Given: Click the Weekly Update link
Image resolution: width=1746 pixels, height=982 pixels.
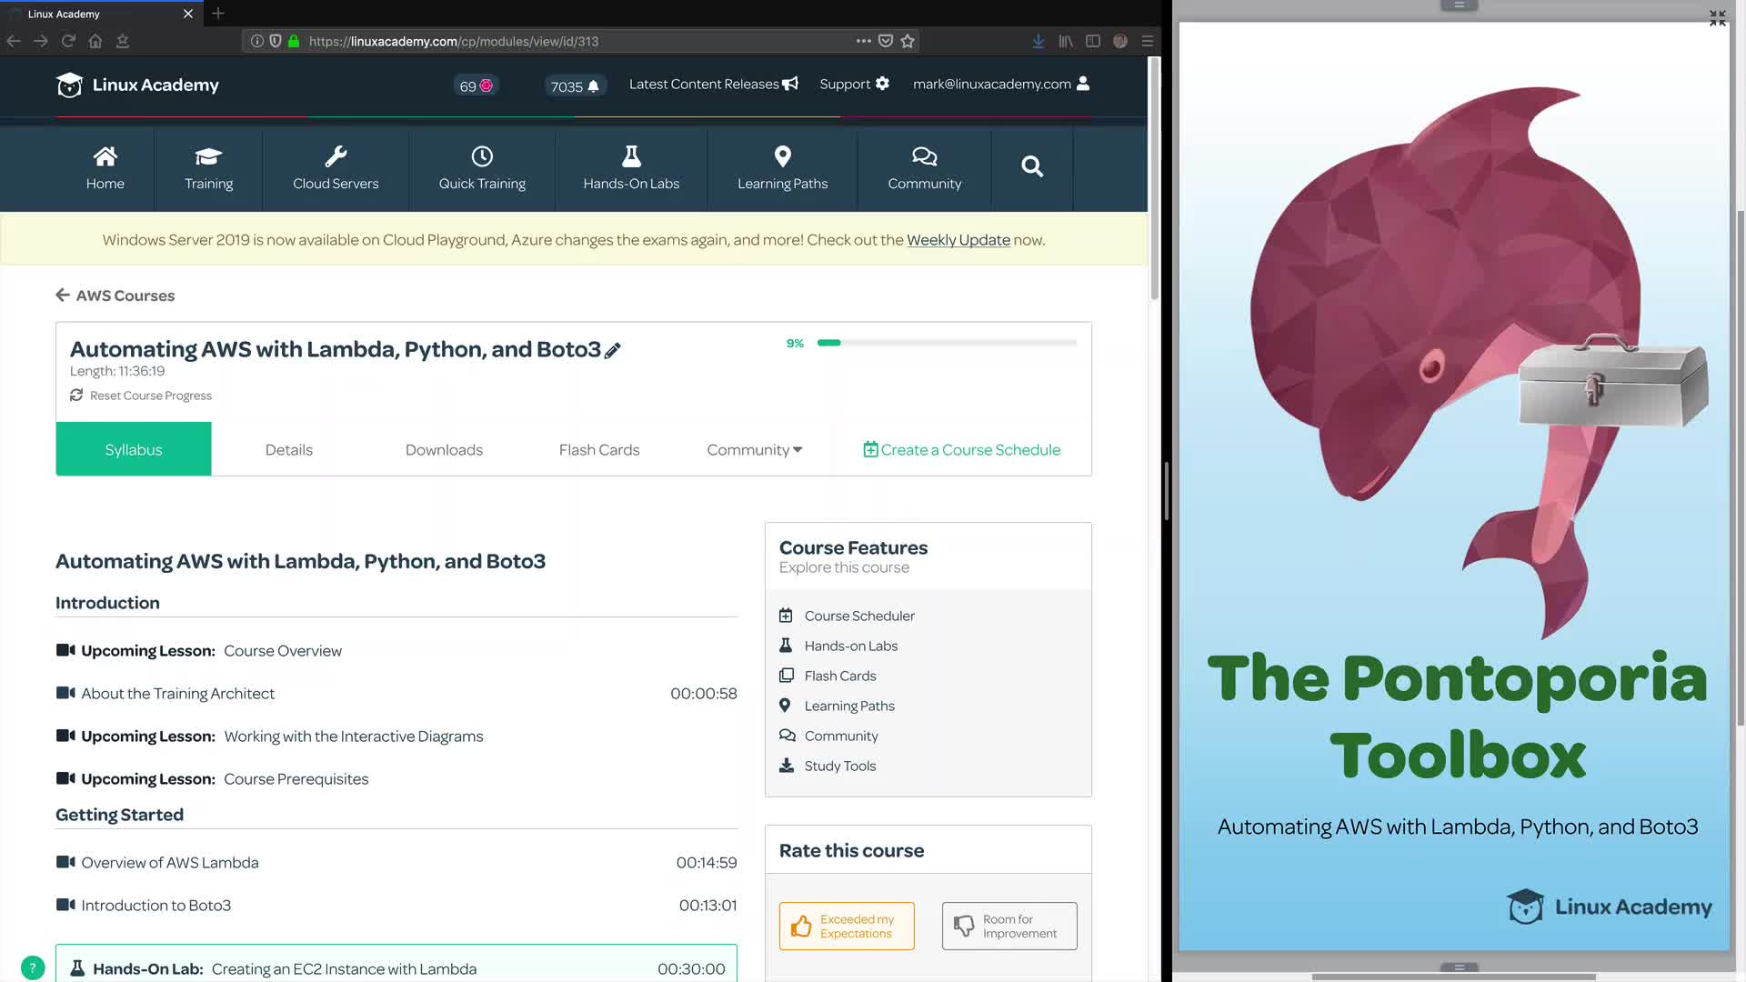Looking at the screenshot, I should (x=958, y=240).
